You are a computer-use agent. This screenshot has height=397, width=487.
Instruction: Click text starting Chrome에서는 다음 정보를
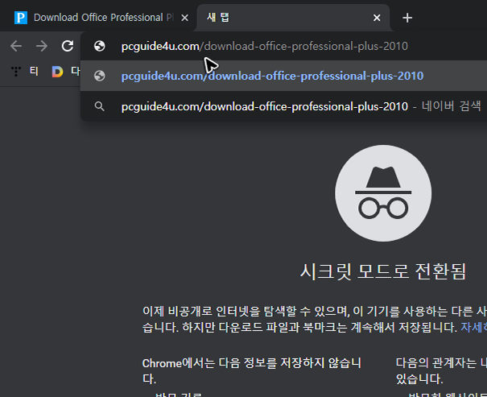click(252, 371)
